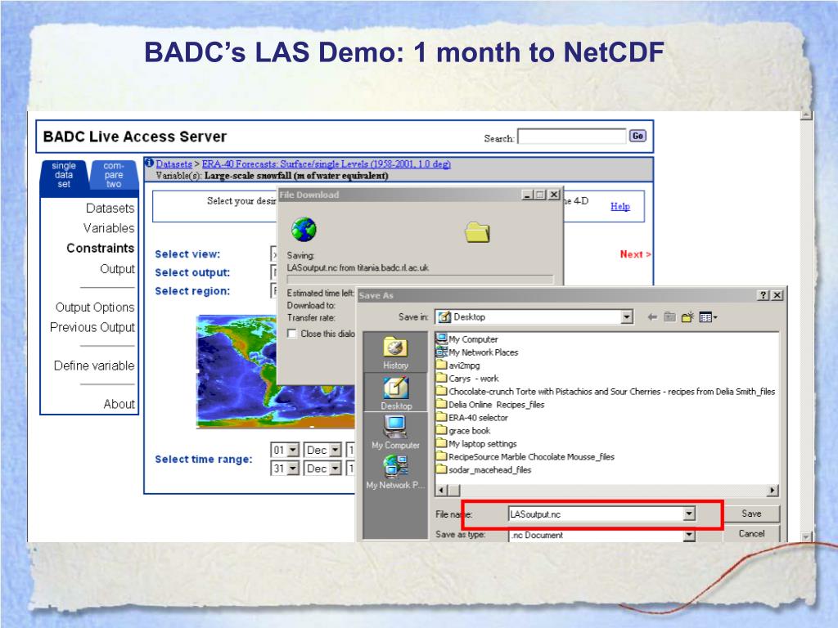Open the Output menu item
The height and width of the screenshot is (628, 838).
pyautogui.click(x=117, y=268)
